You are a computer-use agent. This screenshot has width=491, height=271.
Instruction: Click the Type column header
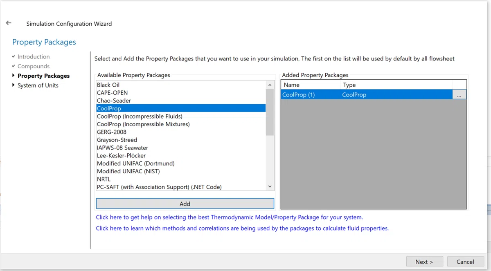point(396,85)
